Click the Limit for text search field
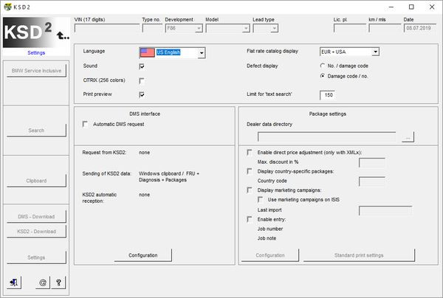443x298 pixels. click(328, 95)
